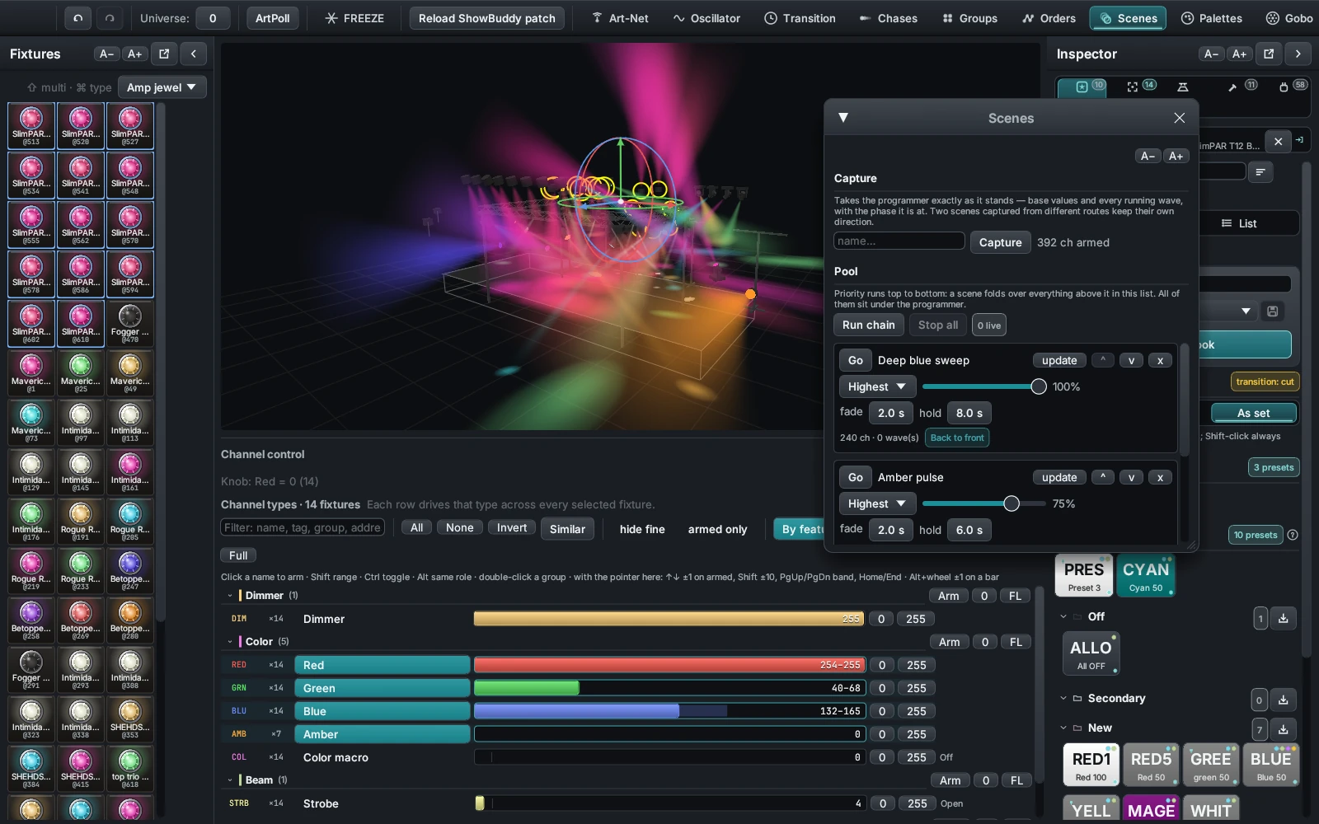Screen dimensions: 1319x824
Task: Click the save disk icon in Inspector
Action: point(1273,311)
